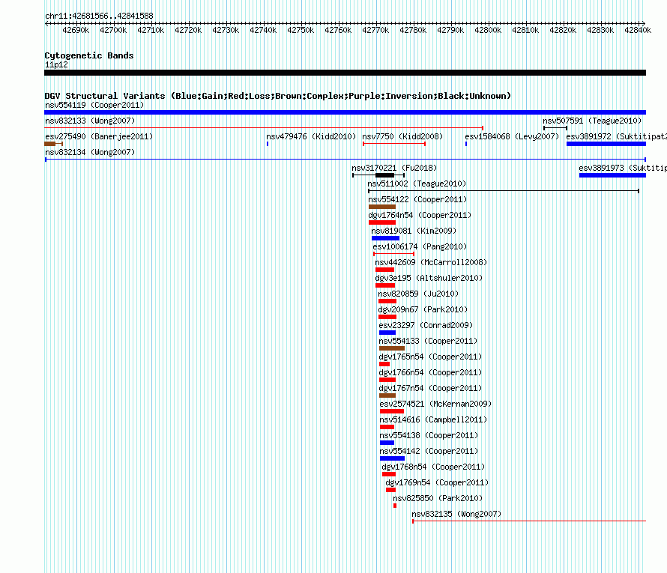This screenshot has width=667, height=573.
Task: Open dgv1768n54 (Cooper2011) label
Action: (x=433, y=467)
